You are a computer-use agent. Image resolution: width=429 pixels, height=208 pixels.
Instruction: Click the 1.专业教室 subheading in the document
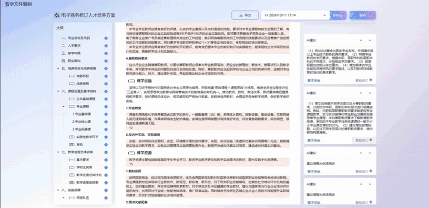point(133,108)
